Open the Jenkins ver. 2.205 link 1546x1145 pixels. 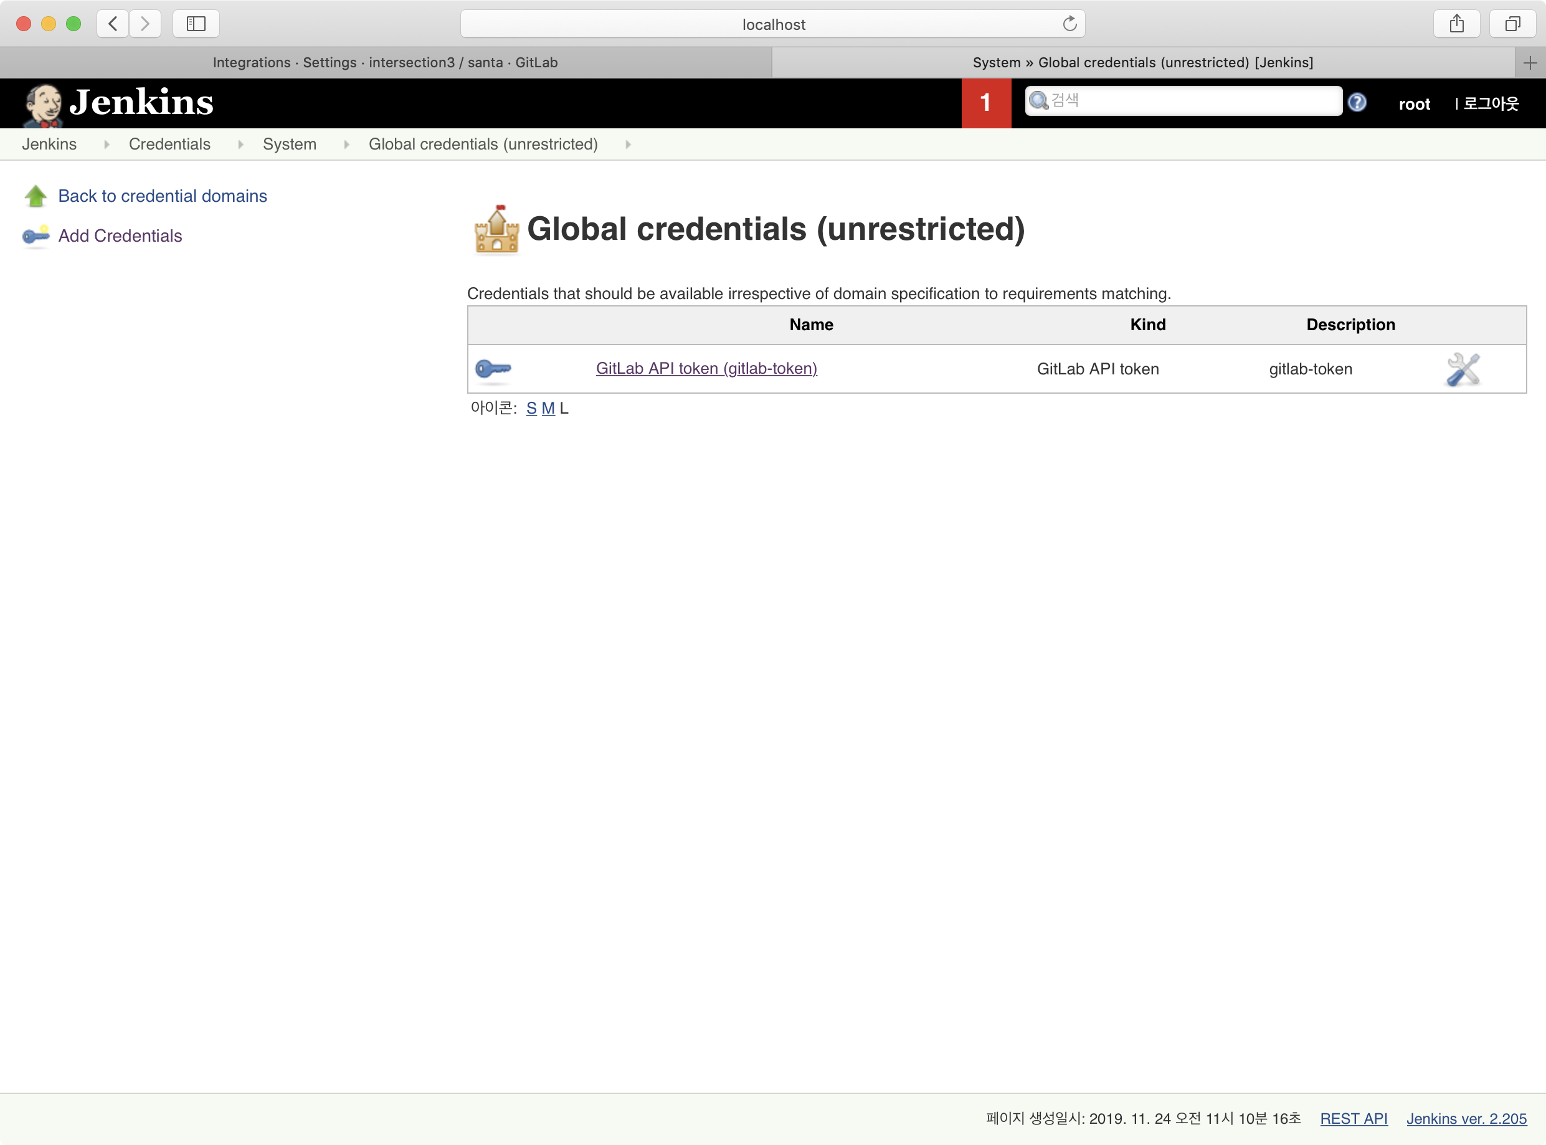tap(1466, 1118)
